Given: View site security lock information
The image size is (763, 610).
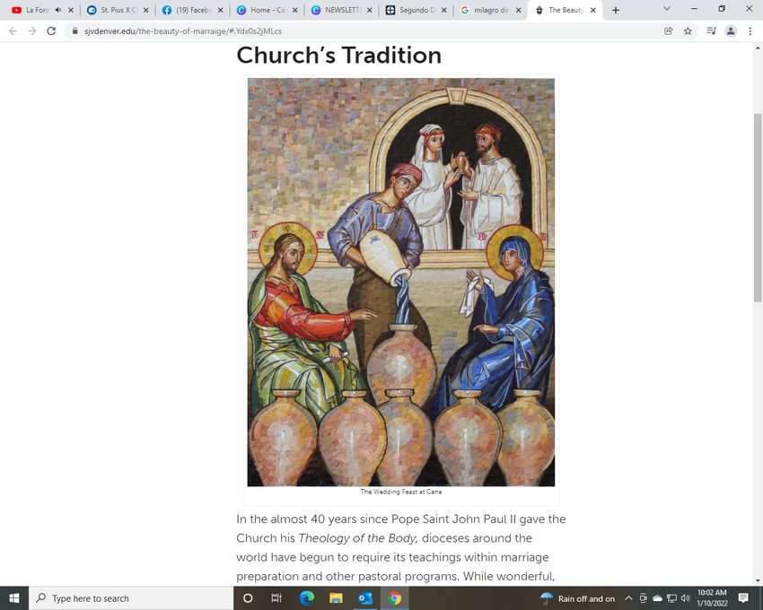Looking at the screenshot, I should click(x=75, y=30).
